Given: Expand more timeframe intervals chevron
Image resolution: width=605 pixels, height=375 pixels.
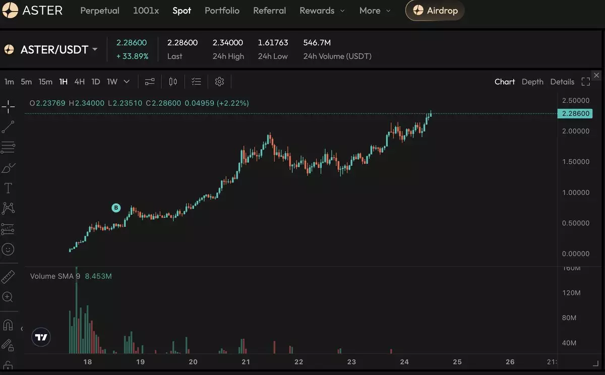Looking at the screenshot, I should (127, 82).
